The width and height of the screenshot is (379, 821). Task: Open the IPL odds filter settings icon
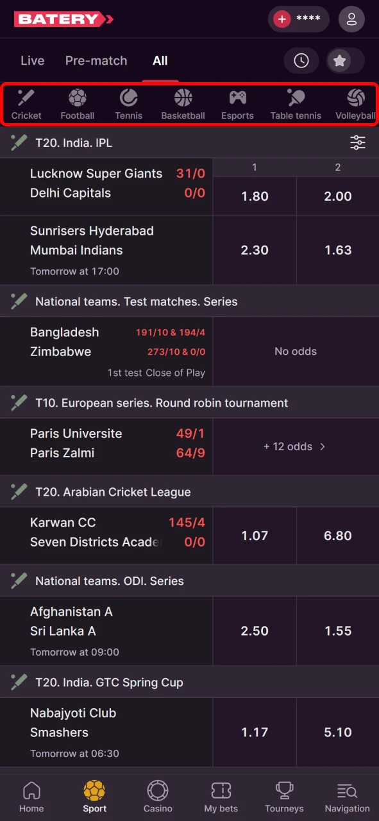358,142
